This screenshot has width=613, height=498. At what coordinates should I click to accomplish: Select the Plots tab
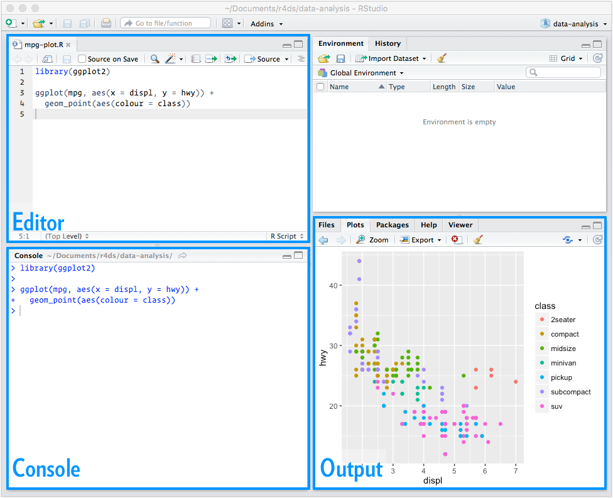coord(355,225)
